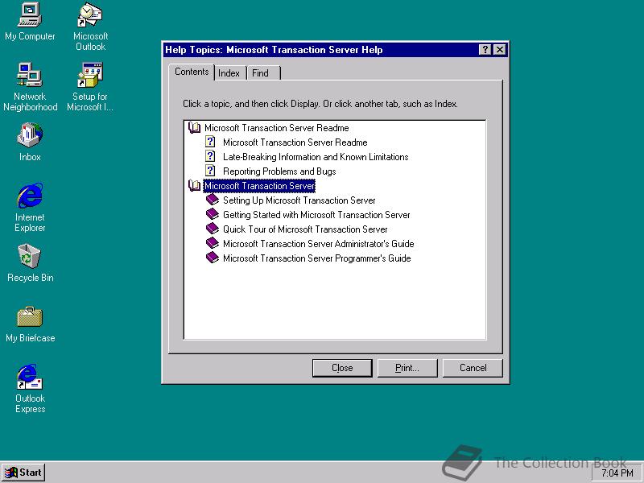Screen dimensions: 644x483
Task: Select 'Getting Started with Microsoft Transaction Server' entry
Action: (x=316, y=215)
